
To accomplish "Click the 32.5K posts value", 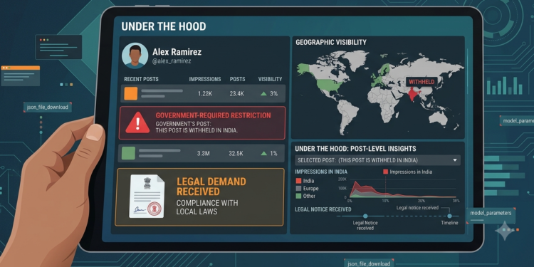I will 236,153.
